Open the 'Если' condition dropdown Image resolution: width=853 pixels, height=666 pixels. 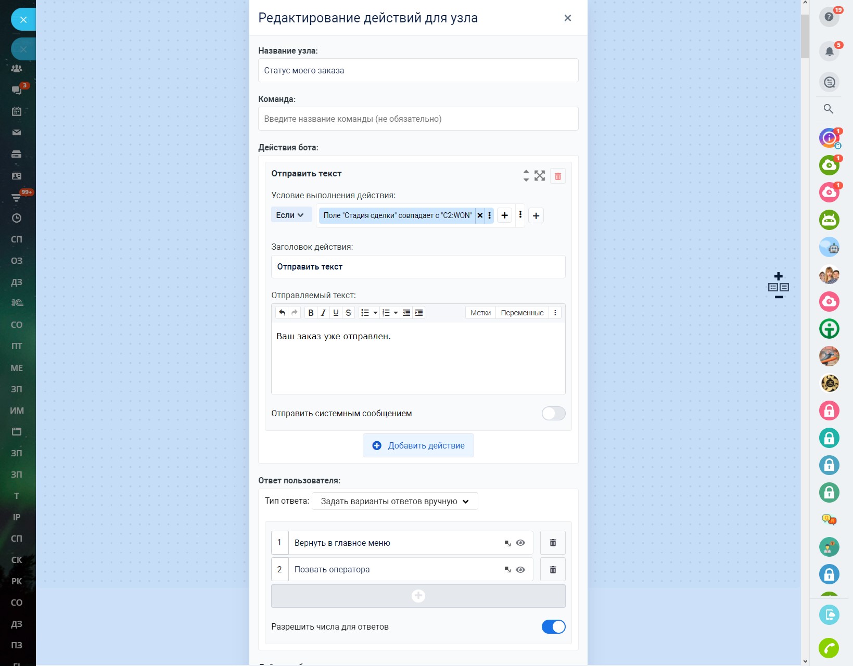[290, 215]
